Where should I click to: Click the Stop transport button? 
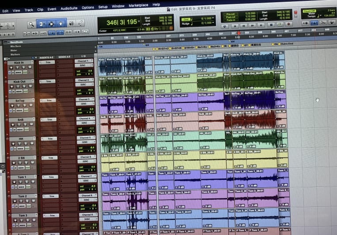pyautogui.click(x=271, y=25)
